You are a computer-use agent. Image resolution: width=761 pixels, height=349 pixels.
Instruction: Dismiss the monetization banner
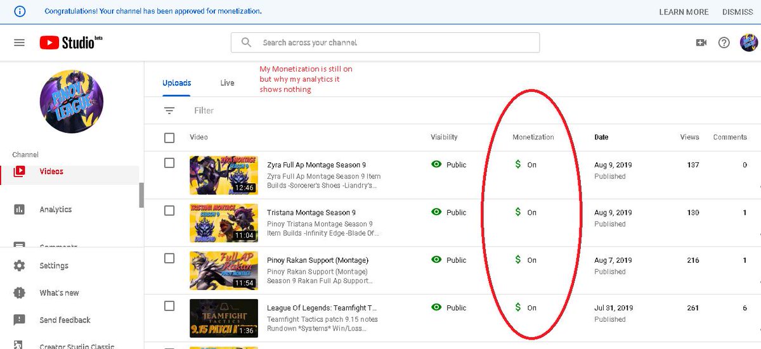(738, 12)
